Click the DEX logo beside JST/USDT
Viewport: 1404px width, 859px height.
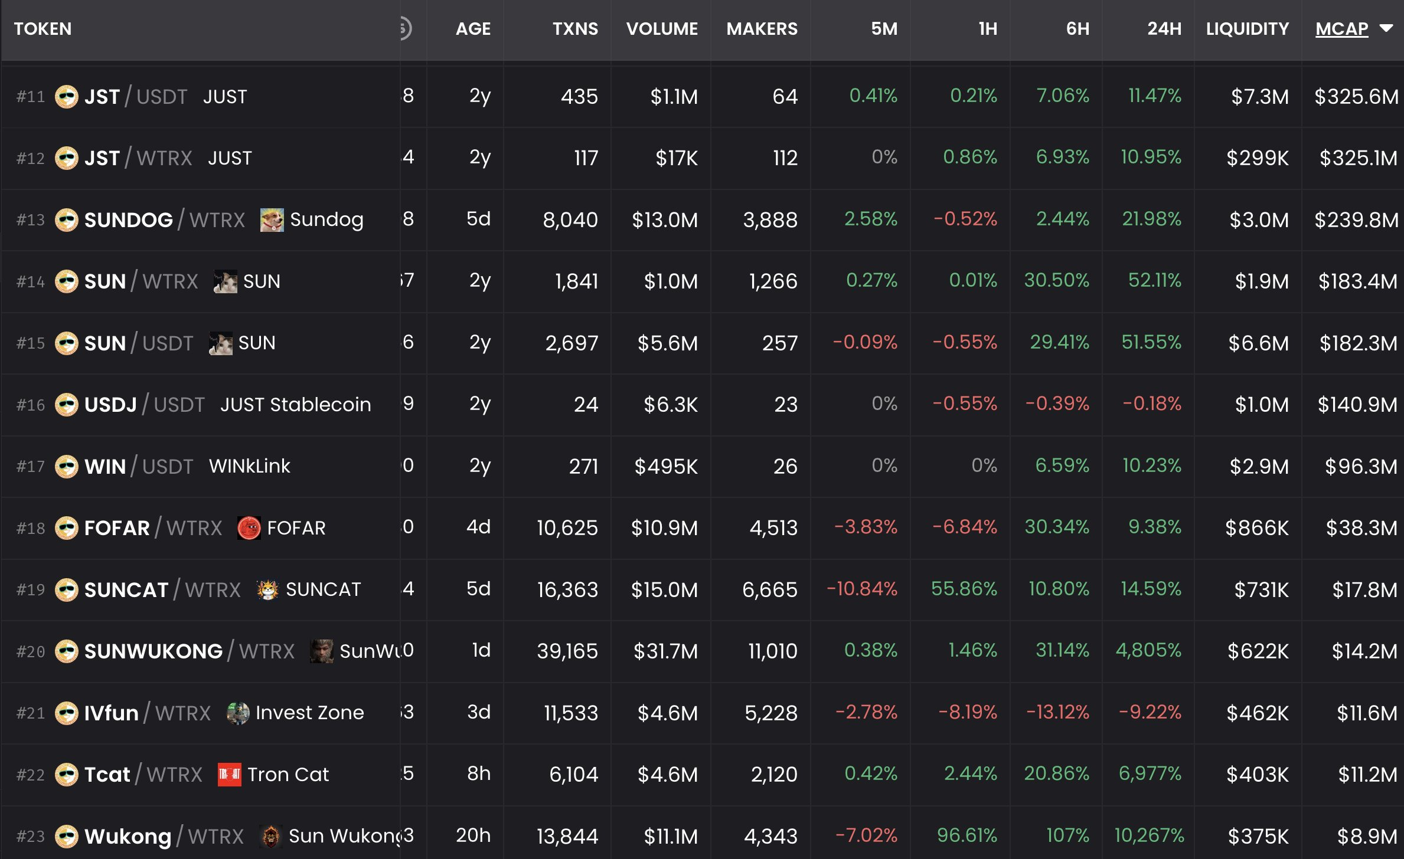[x=66, y=97]
